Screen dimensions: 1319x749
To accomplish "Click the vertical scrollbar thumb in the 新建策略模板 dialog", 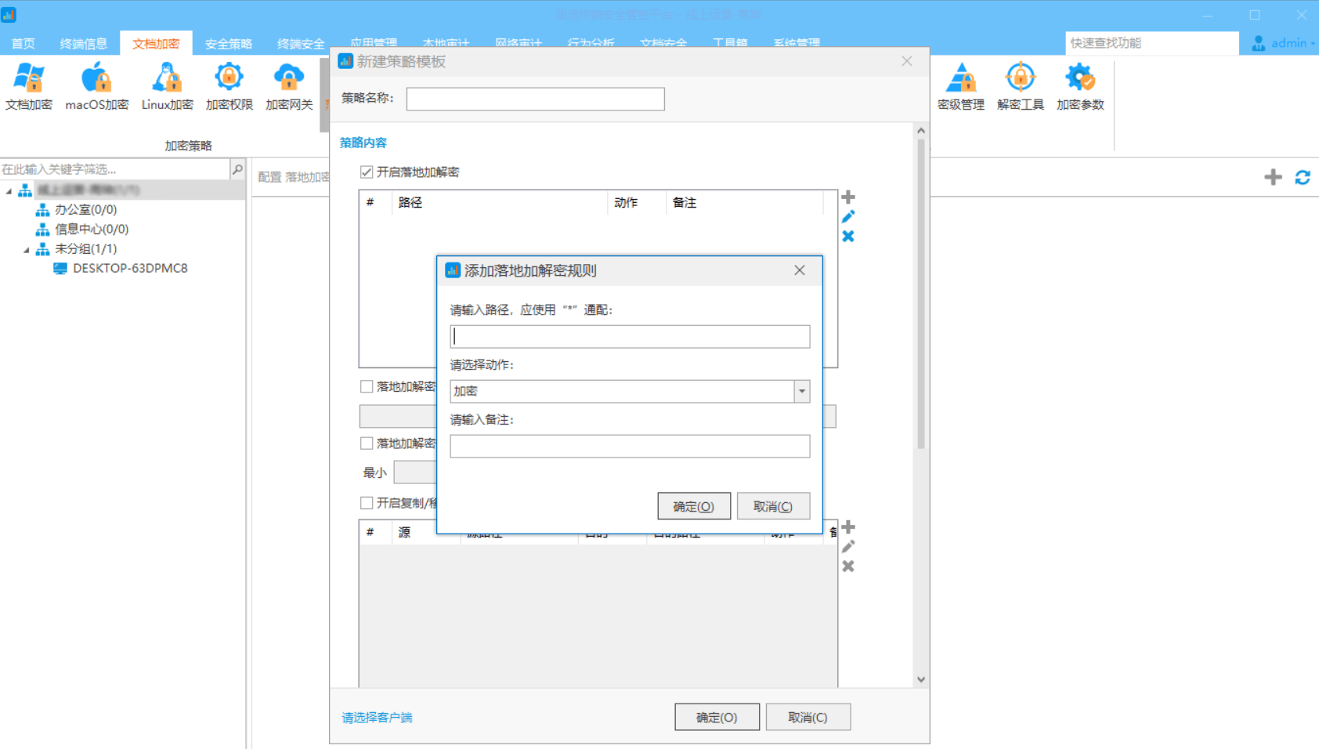I will 921,294.
